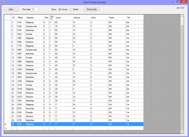Viewport: 189px width, 137px height.
Task: Minimize the Event Raids Reader window
Action: tap(173, 2)
